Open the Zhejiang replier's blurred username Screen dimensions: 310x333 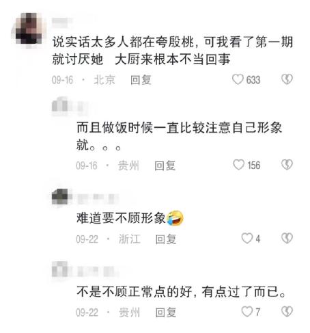(98, 199)
